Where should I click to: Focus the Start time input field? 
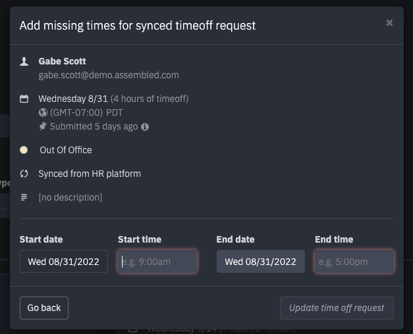coord(157,262)
